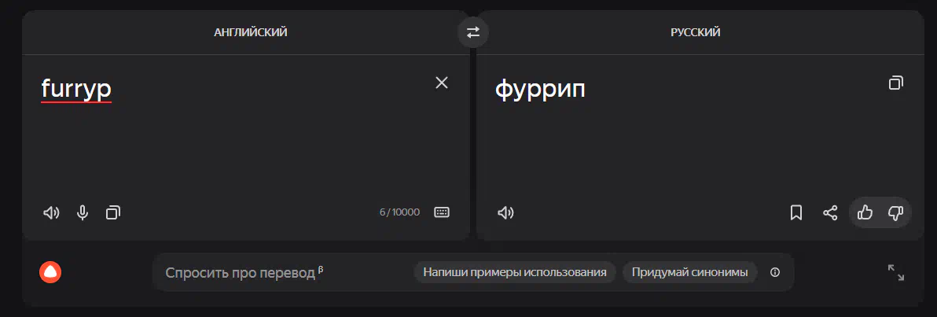Show info about the assistant feature

coord(775,272)
